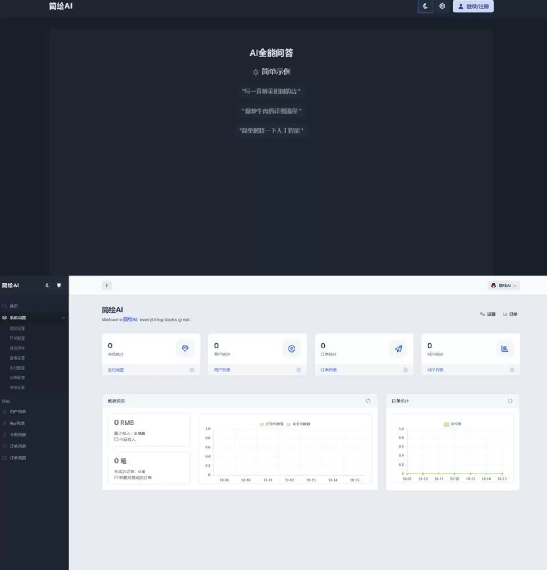Screen dimensions: 547x570
Task: Click the sun icon beside 简单示例
Action: click(x=256, y=72)
